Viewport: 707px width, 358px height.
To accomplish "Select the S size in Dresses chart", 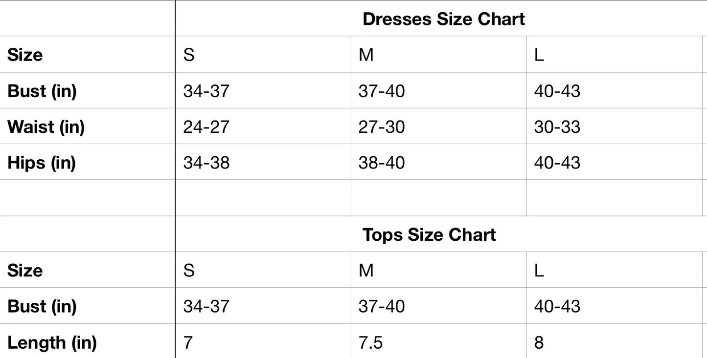I will [x=189, y=55].
